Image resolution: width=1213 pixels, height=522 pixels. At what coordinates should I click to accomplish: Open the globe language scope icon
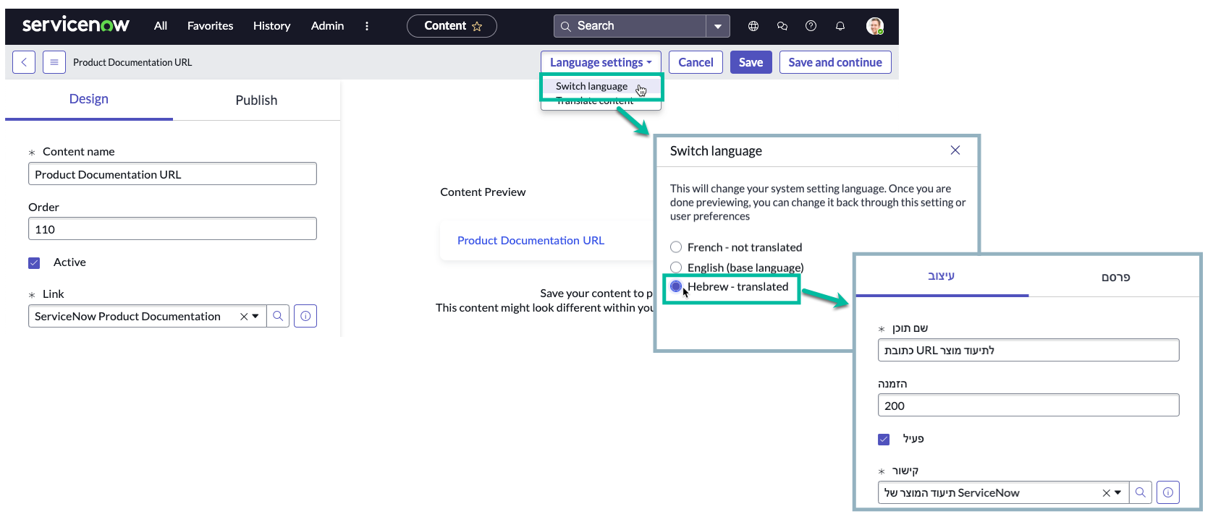click(x=753, y=26)
